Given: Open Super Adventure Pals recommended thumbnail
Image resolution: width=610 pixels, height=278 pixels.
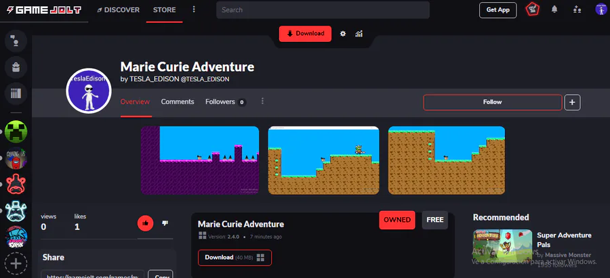Looking at the screenshot, I should coord(503,246).
